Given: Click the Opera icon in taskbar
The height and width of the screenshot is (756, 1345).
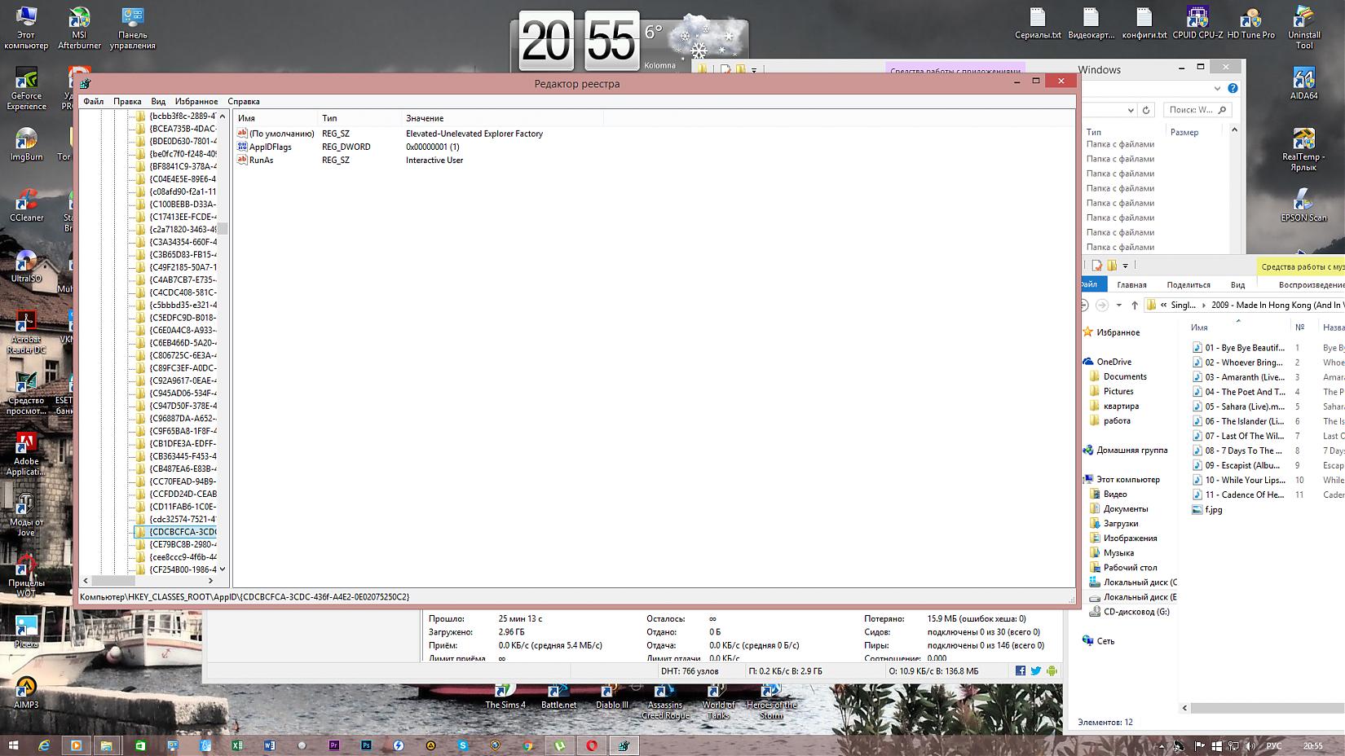Looking at the screenshot, I should point(591,745).
